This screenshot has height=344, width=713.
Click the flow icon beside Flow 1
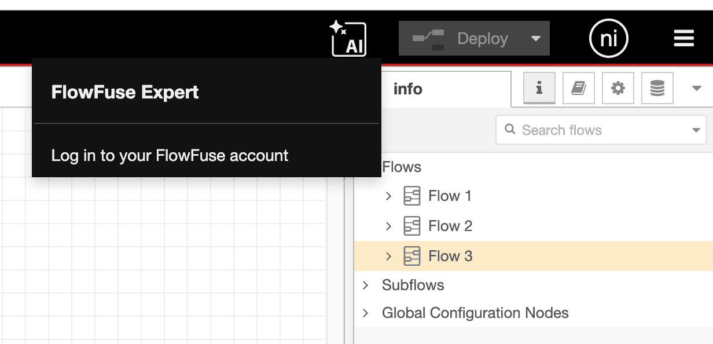pyautogui.click(x=413, y=196)
